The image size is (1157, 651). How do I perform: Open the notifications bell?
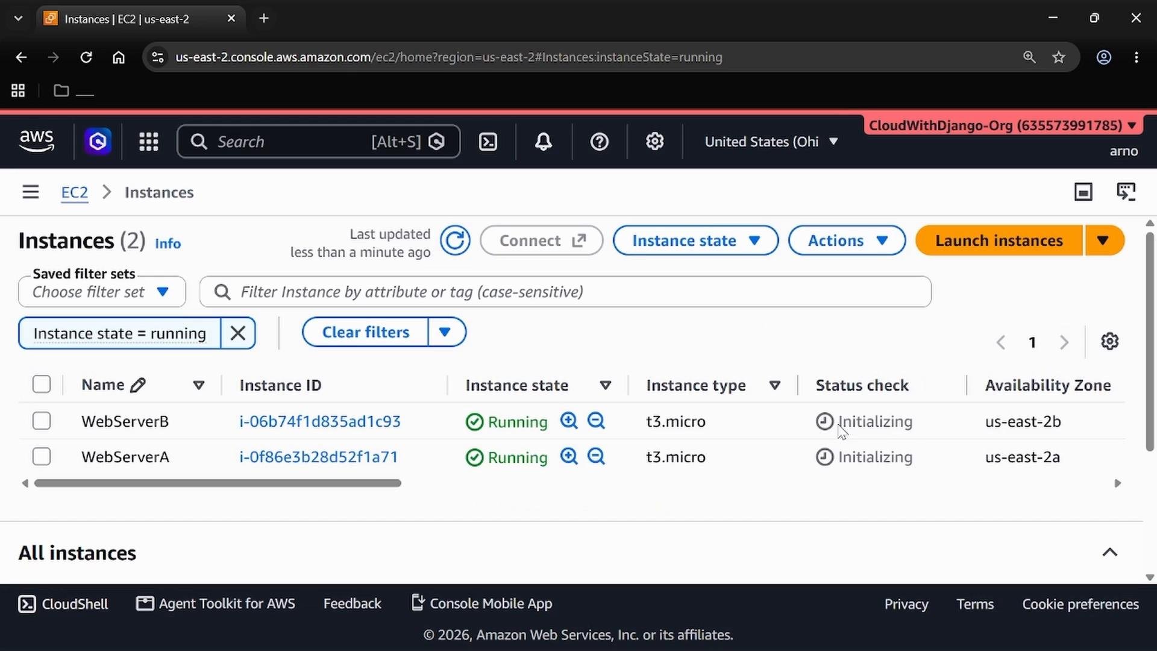click(x=544, y=142)
